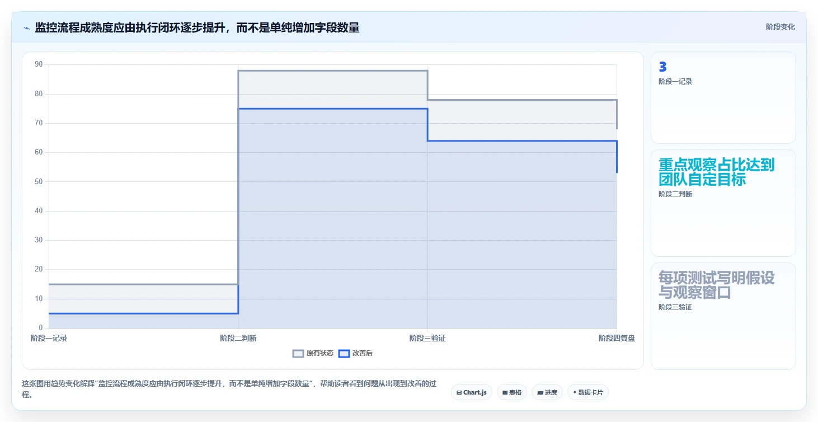Click the 阶段一记录 x-axis label
Screen dimensions: 818x422
[49, 338]
